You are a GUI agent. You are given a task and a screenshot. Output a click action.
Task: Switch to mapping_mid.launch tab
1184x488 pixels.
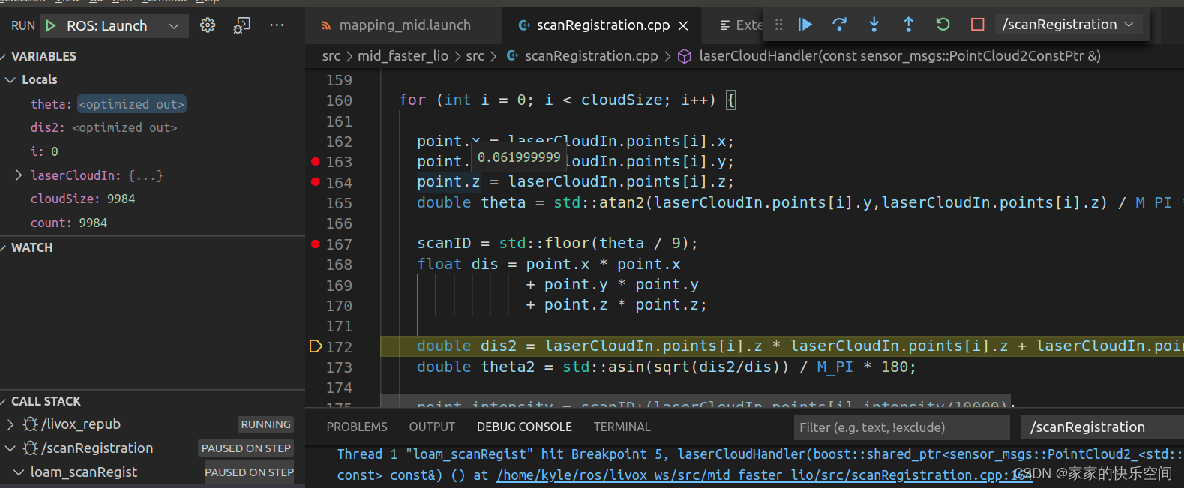(x=405, y=25)
